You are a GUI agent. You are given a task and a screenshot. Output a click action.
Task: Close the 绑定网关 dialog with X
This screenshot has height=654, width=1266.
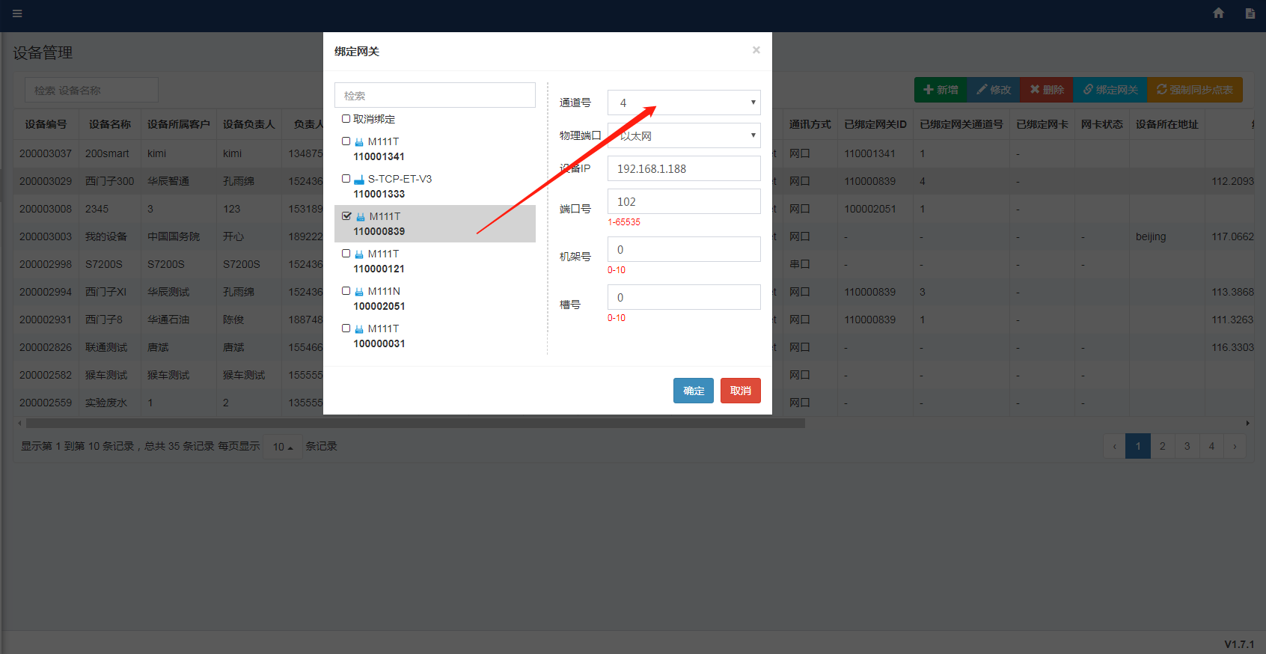pos(756,50)
